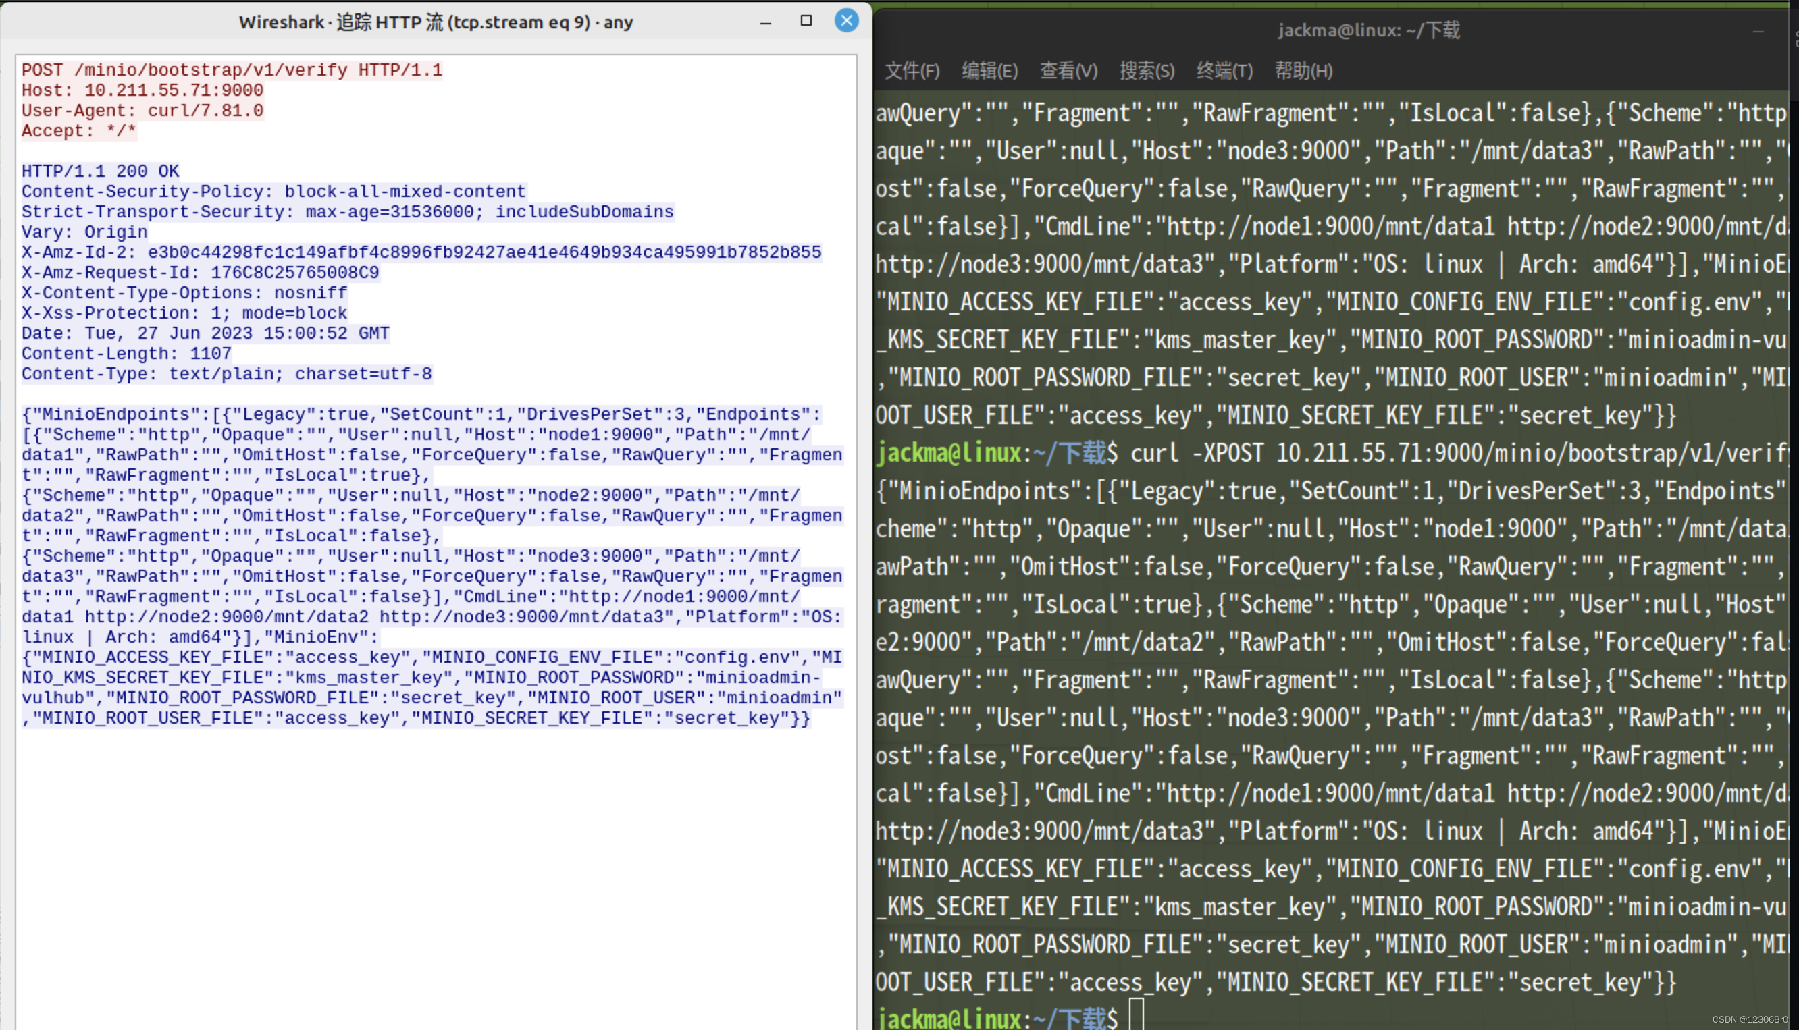Click the X-Amz-Id-2 header line
The width and height of the screenshot is (1799, 1030).
[421, 252]
